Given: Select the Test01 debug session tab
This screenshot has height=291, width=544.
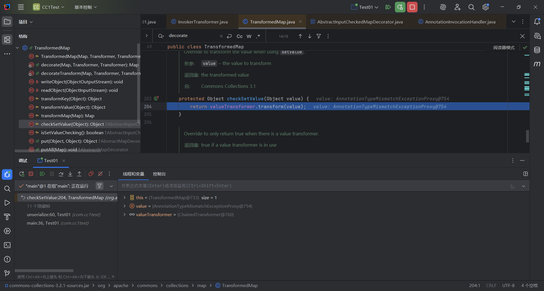Looking at the screenshot, I should 51,160.
